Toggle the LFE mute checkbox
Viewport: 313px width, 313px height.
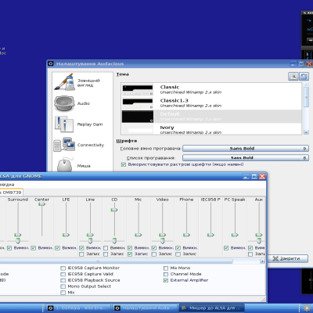click(x=58, y=248)
